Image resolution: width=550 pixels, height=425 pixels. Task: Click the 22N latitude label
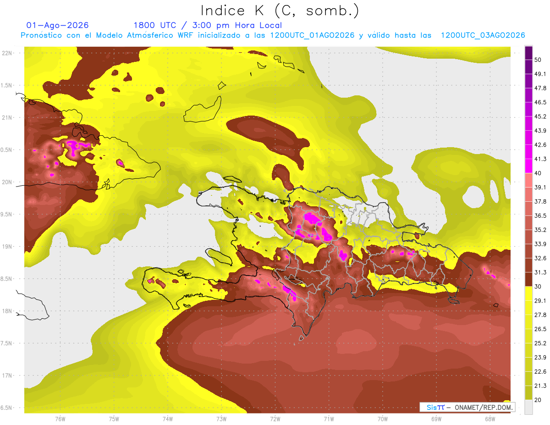pyautogui.click(x=7, y=53)
